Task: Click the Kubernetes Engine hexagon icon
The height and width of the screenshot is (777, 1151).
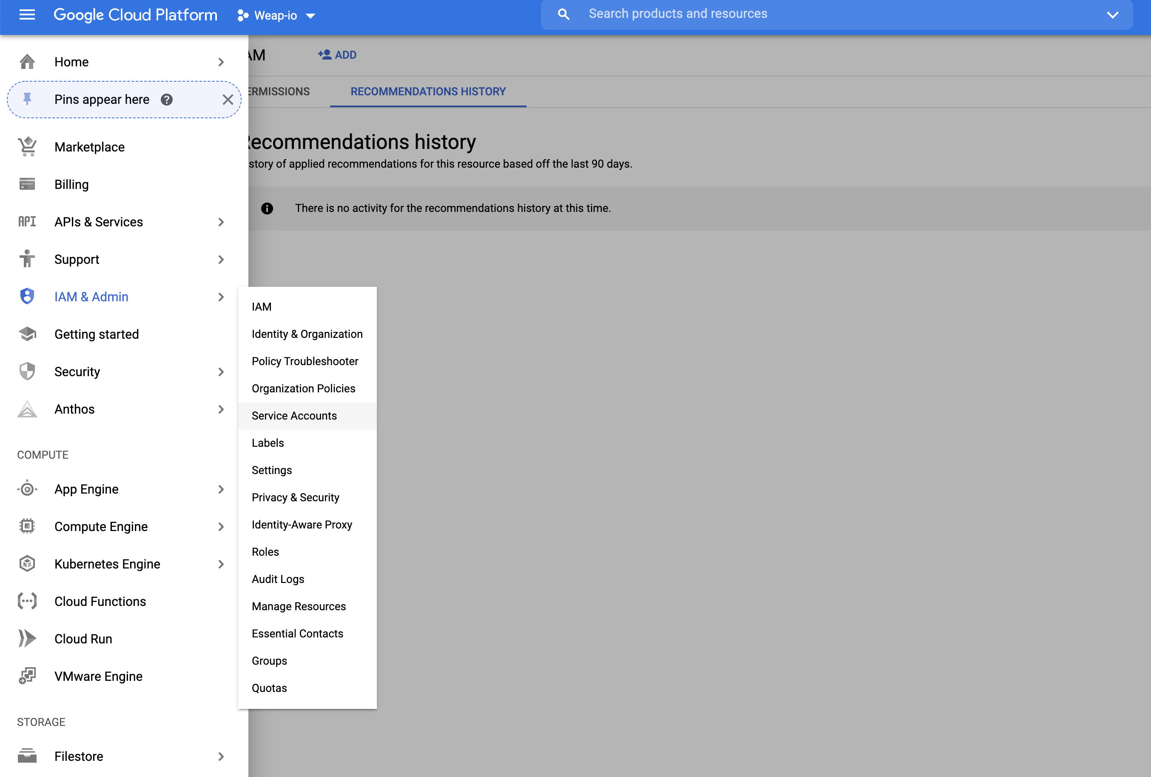Action: pos(27,563)
